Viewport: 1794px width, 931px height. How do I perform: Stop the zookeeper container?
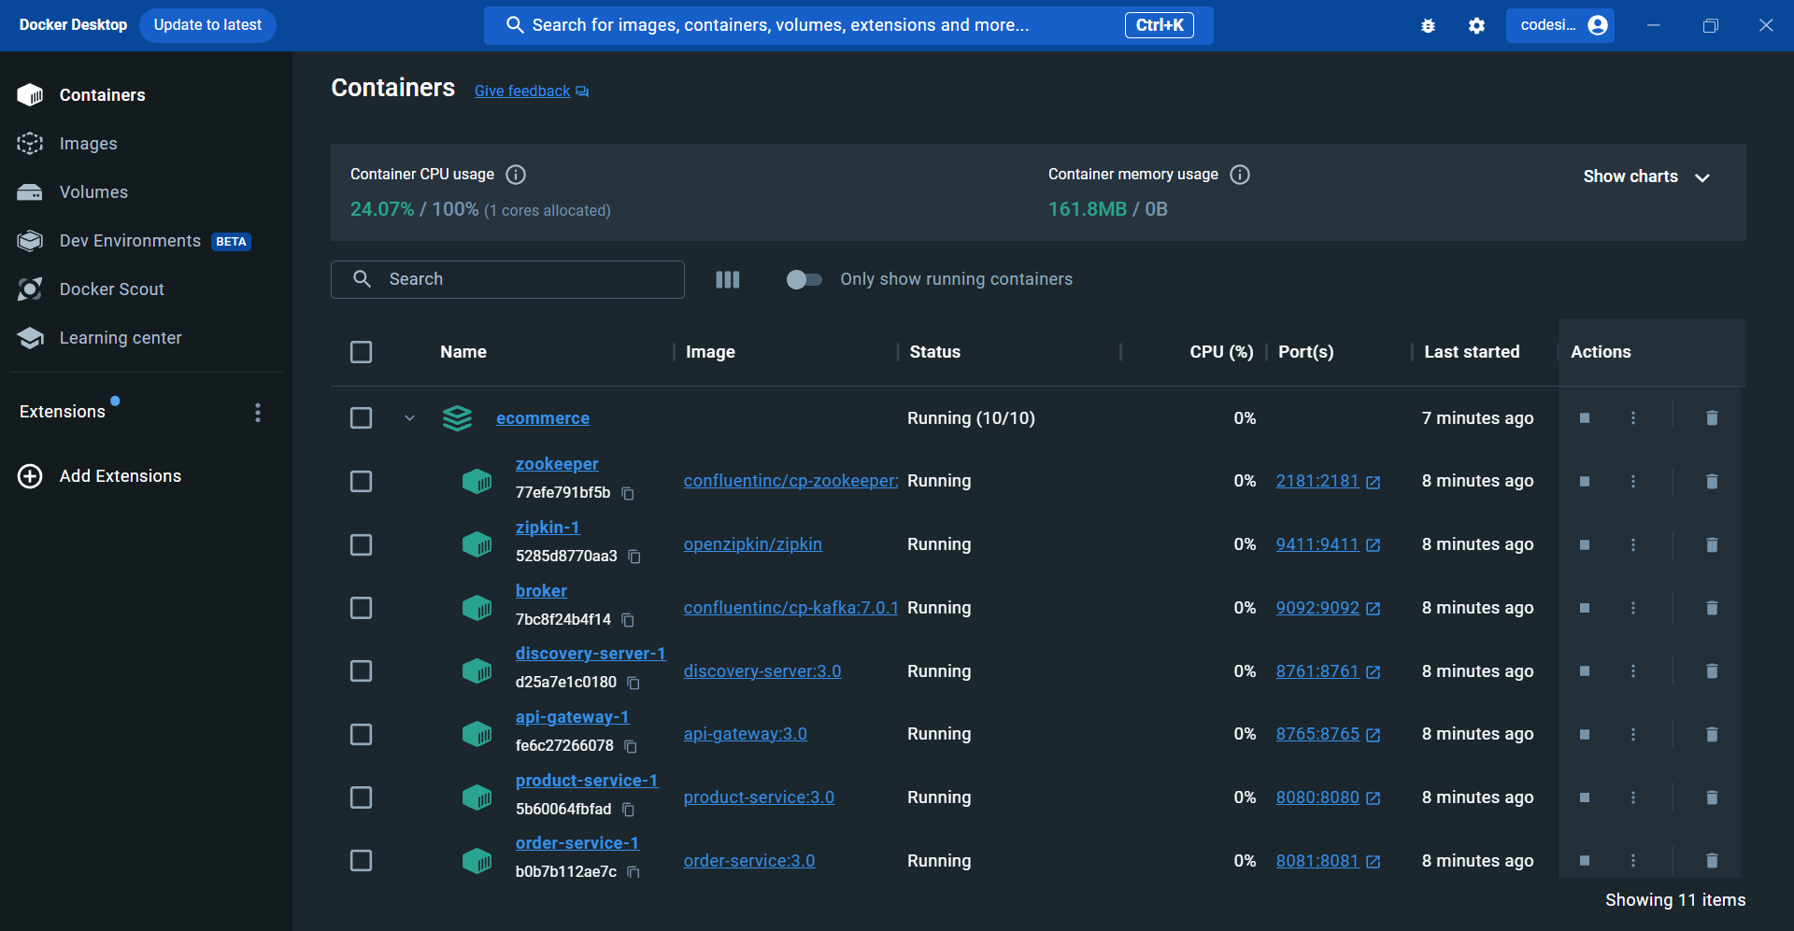[1585, 482]
